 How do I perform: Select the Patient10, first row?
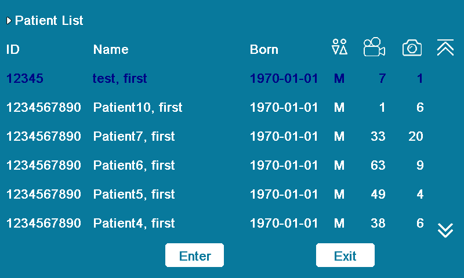(137, 107)
